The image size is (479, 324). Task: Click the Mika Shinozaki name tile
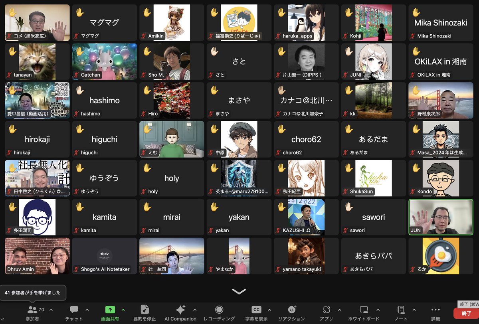[441, 23]
